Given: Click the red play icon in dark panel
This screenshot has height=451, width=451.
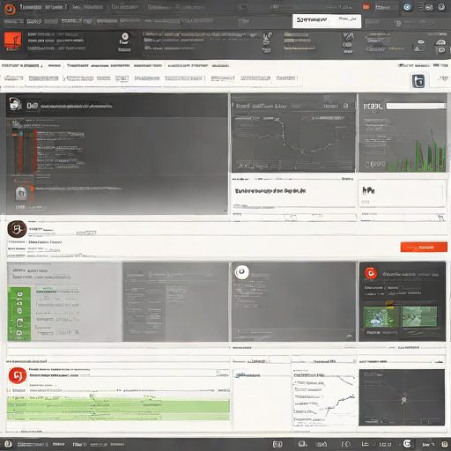Looking at the screenshot, I should (371, 273).
